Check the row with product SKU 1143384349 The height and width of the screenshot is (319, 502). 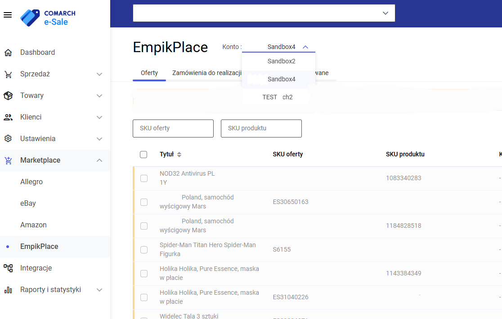(x=144, y=274)
